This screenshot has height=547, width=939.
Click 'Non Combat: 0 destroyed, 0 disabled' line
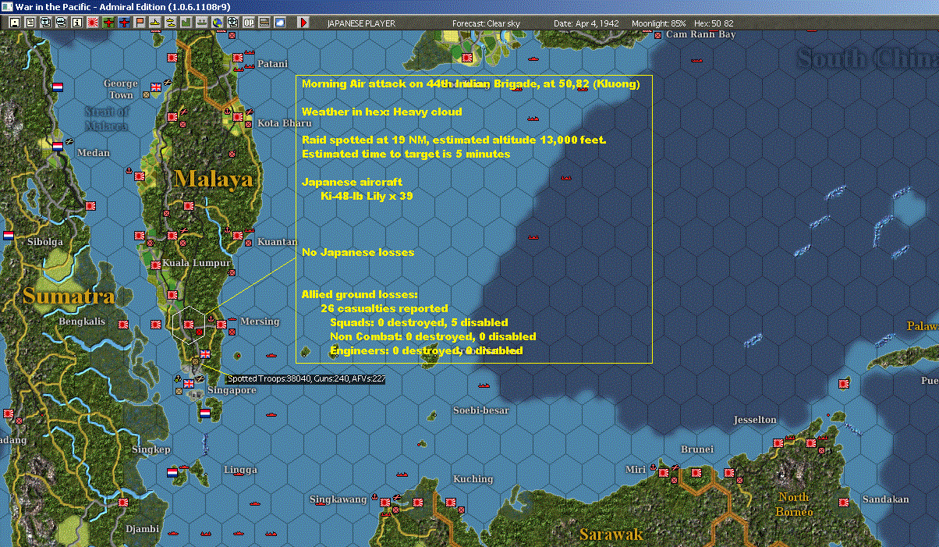[x=433, y=336]
